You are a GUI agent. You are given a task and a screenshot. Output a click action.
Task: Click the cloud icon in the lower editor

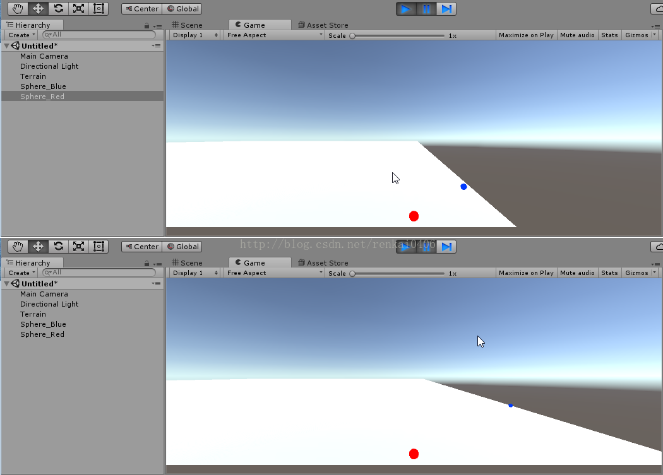pos(657,247)
